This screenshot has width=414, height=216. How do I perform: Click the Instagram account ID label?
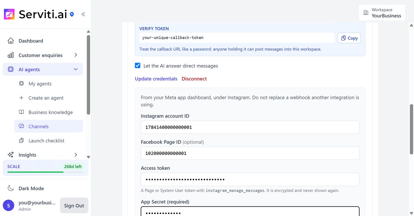[x=165, y=116]
